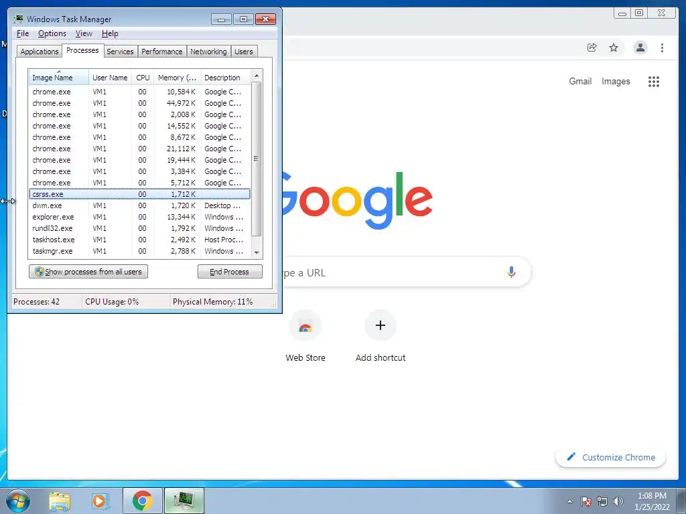Open the Chrome profile avatar icon
The width and height of the screenshot is (686, 514).
tap(640, 48)
